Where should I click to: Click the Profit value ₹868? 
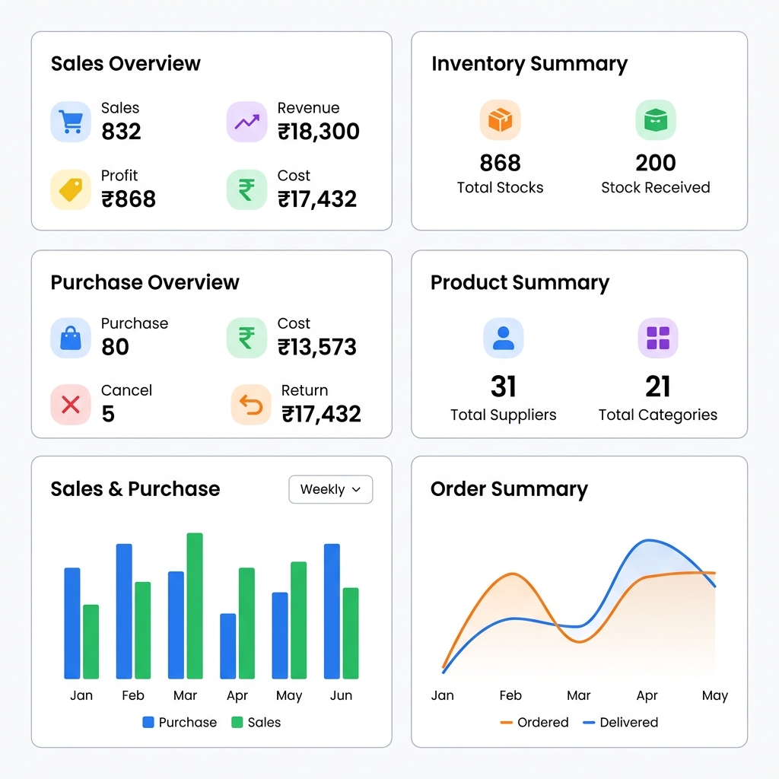(129, 199)
